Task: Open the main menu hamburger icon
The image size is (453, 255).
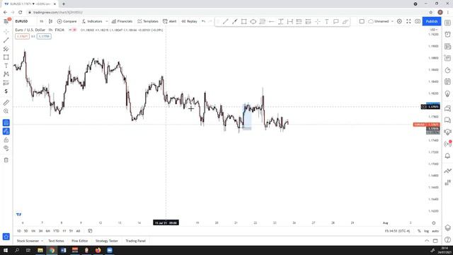Action: pyautogui.click(x=6, y=21)
